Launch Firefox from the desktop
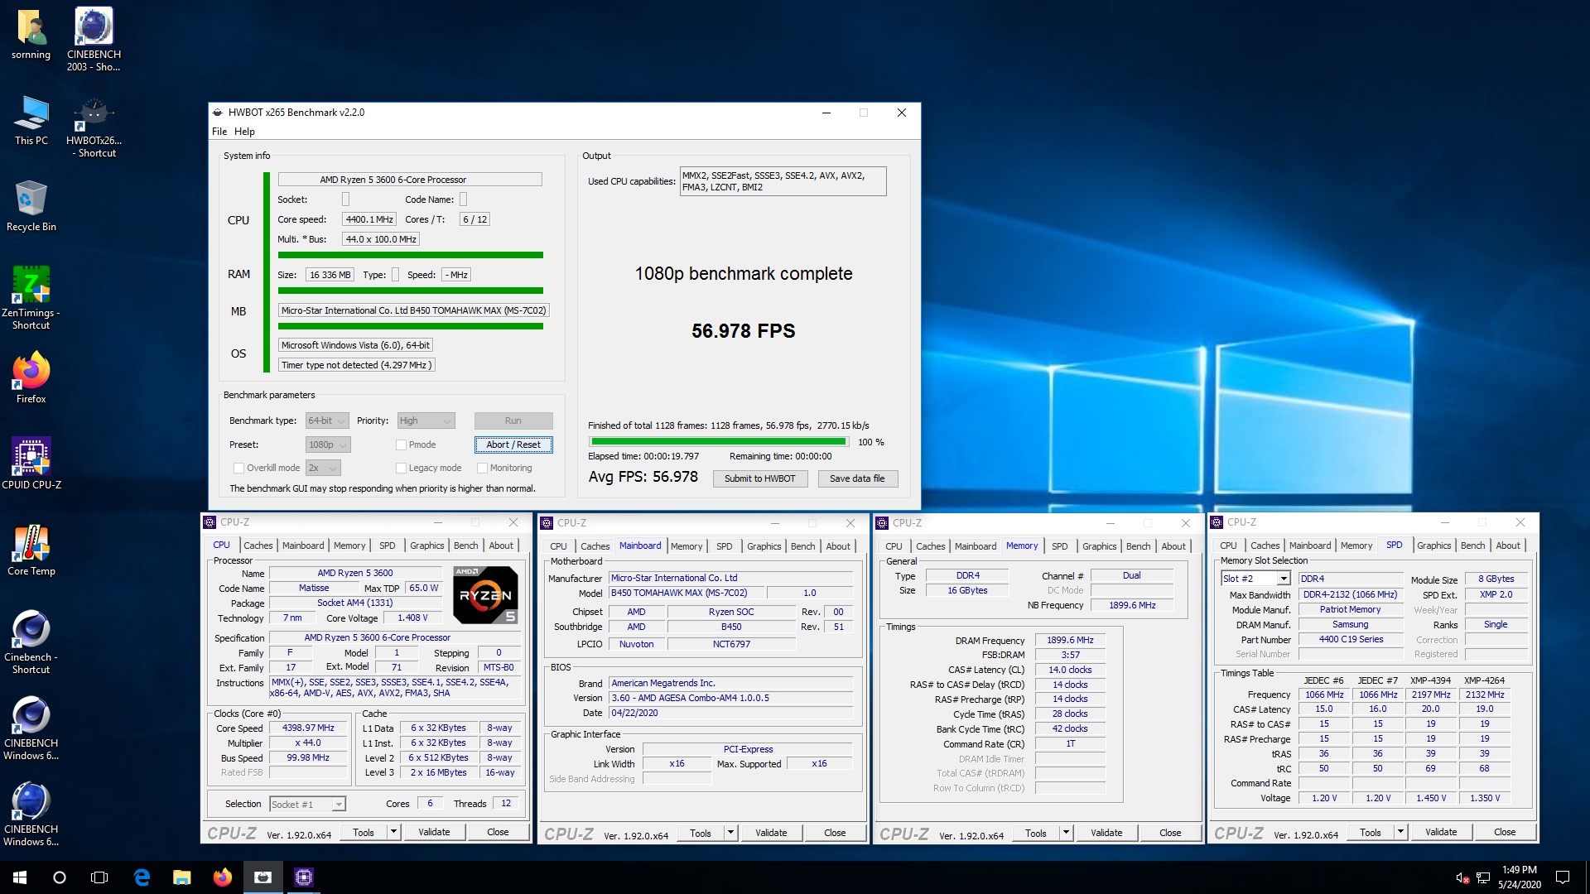This screenshot has height=894, width=1590. click(31, 378)
